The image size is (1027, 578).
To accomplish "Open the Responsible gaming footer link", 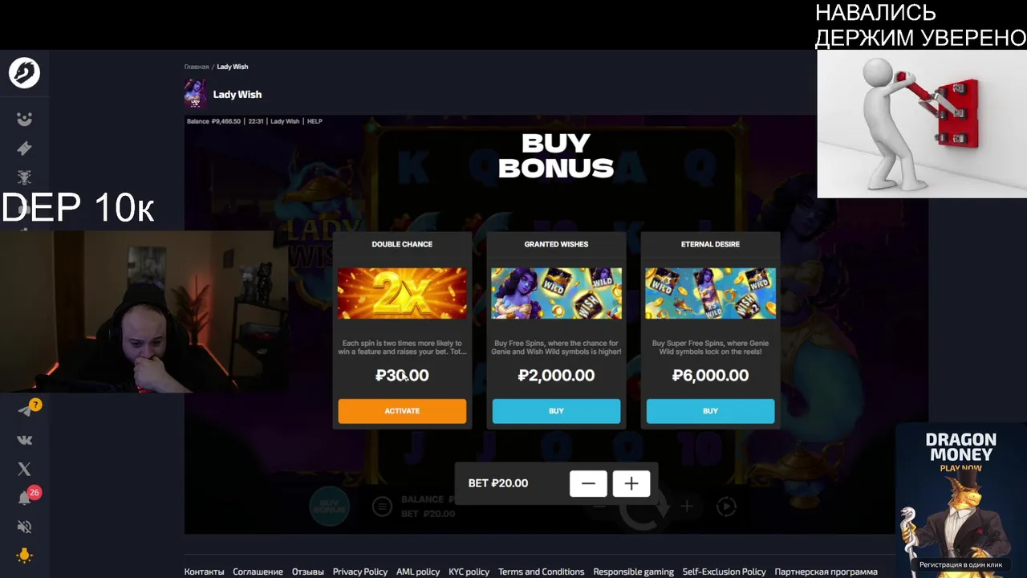I will pos(633,572).
